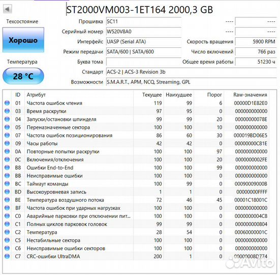Click status dot for attribute BB

(7, 175)
